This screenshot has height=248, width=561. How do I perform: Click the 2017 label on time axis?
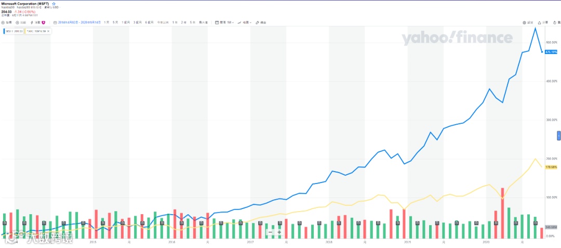click(250, 242)
